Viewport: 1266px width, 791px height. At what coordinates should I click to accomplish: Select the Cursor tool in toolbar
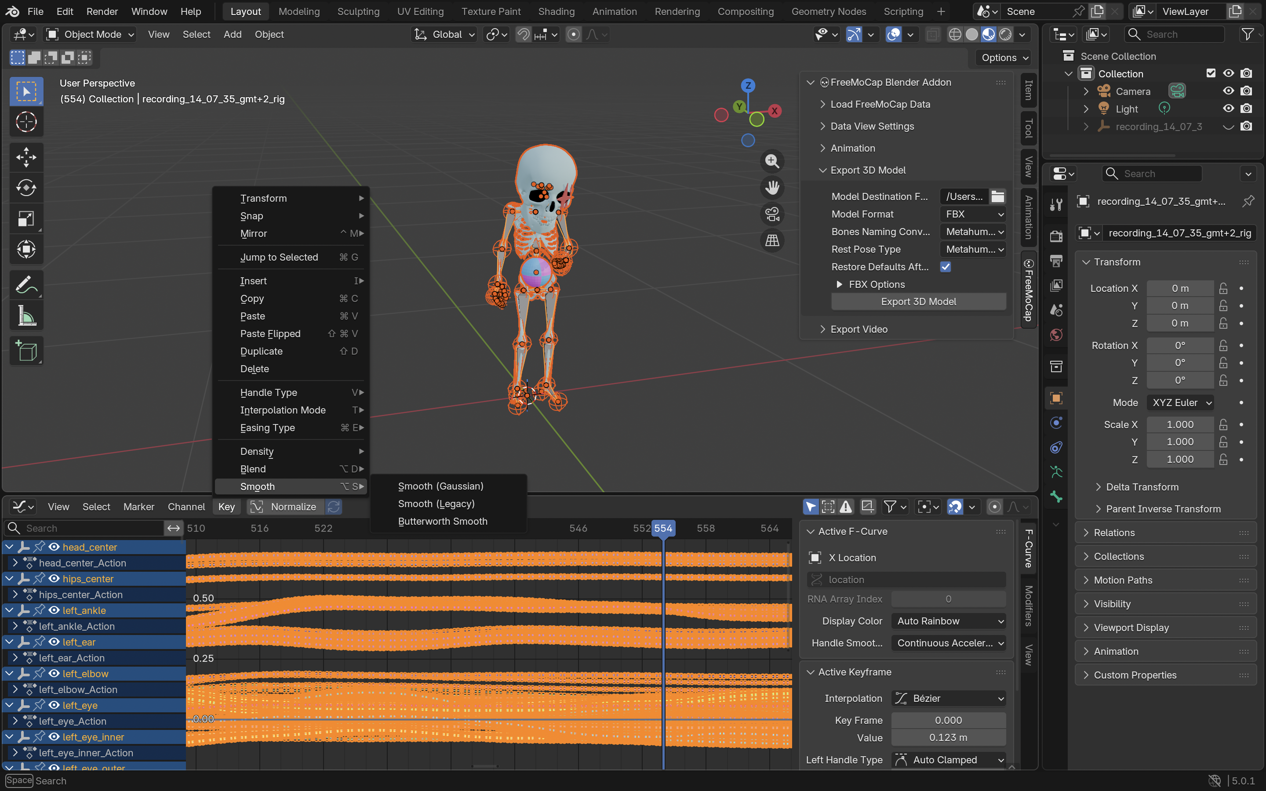[x=26, y=122]
